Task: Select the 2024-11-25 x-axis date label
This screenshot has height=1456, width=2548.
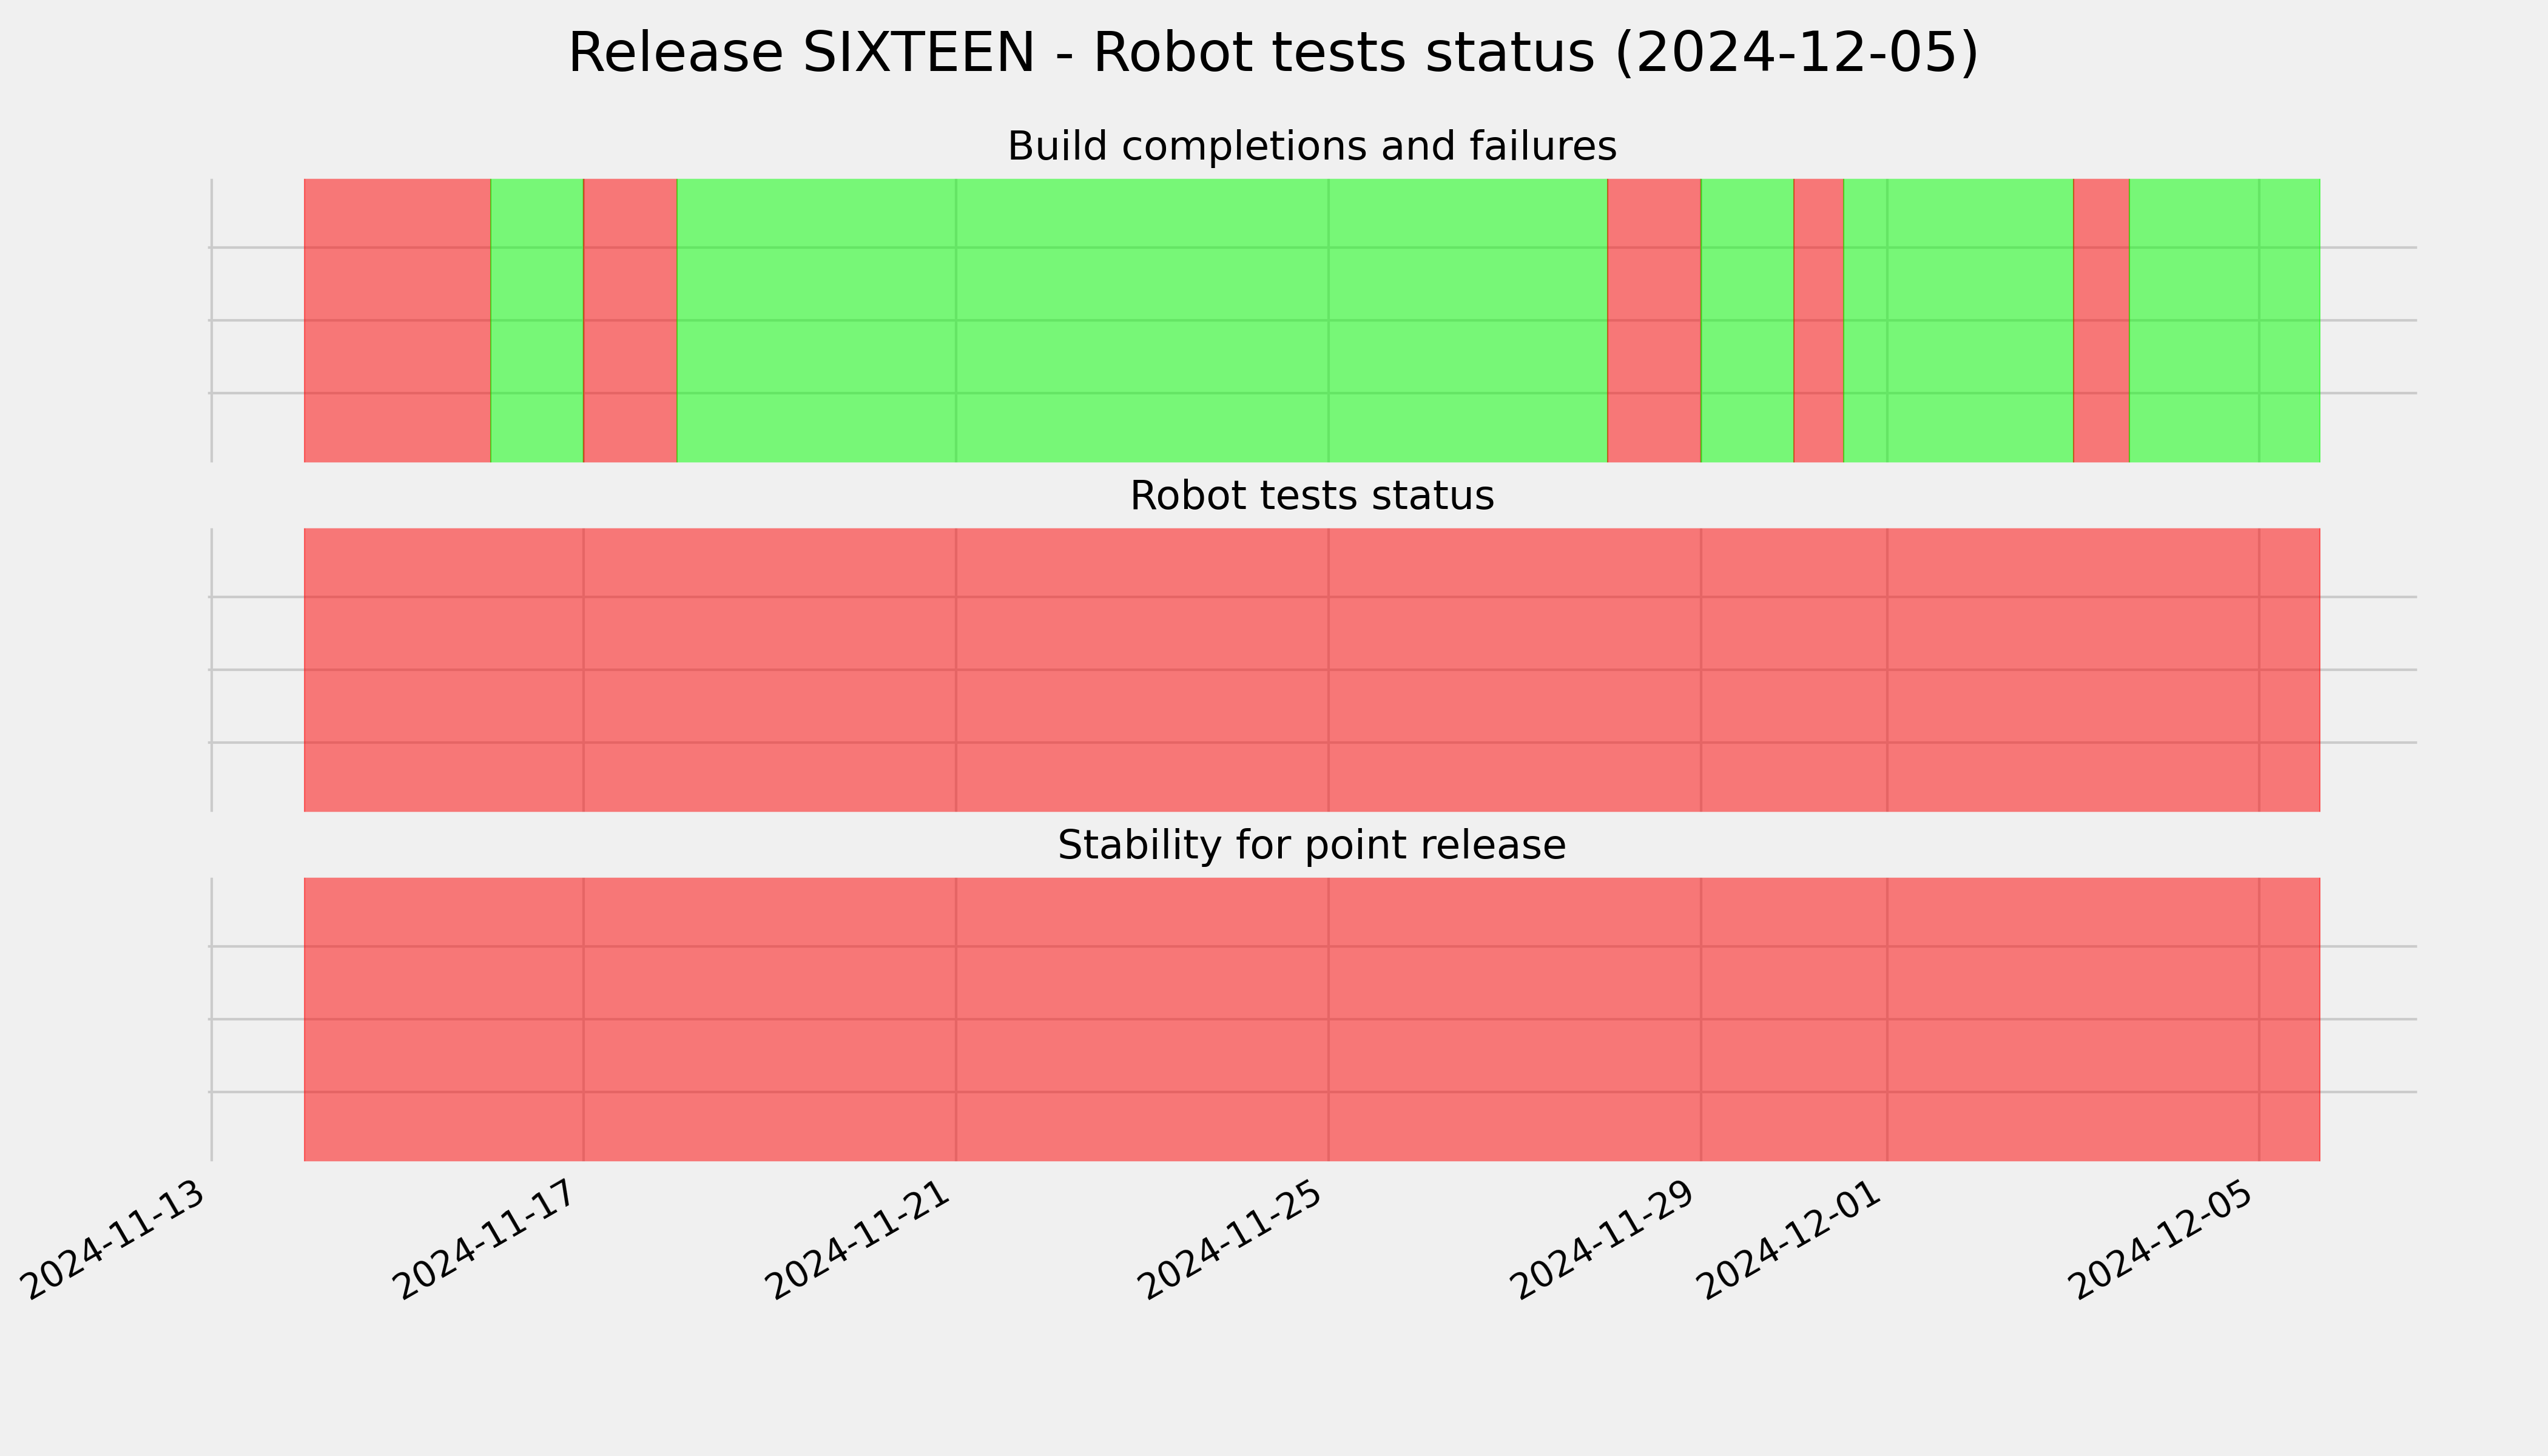Action: point(1235,1240)
